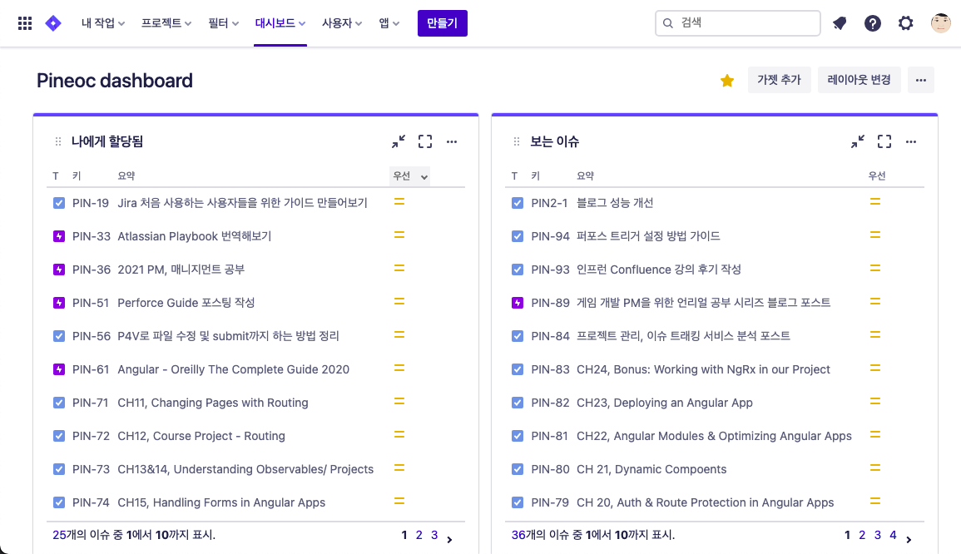The height and width of the screenshot is (554, 961).
Task: Open CH13&14, Understanding Observables/ Projects issue
Action: pyautogui.click(x=245, y=469)
